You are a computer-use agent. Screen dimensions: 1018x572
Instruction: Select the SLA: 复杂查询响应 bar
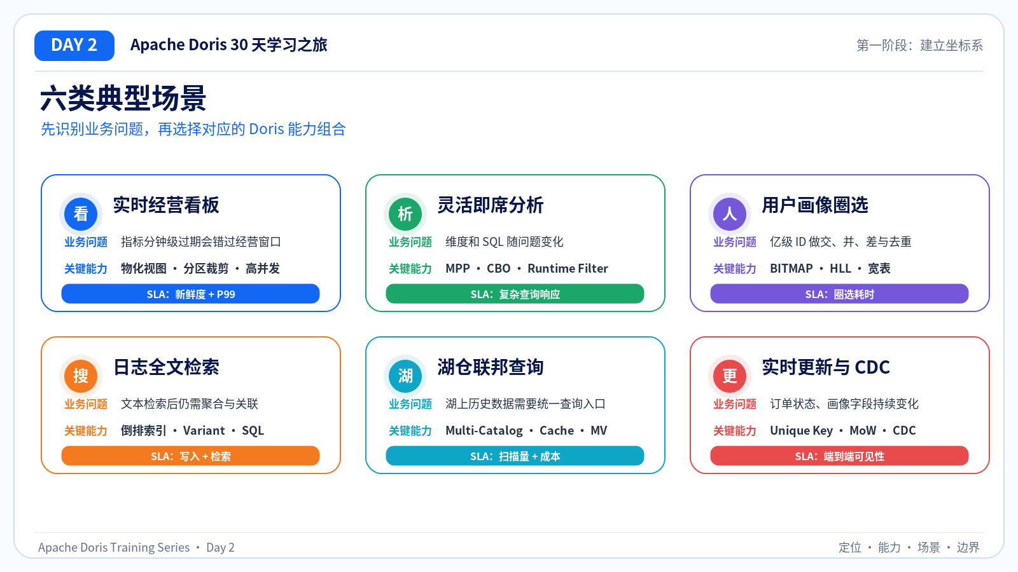tap(515, 294)
